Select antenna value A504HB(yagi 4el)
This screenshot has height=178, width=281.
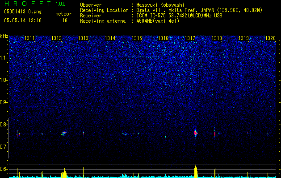(x=158, y=21)
